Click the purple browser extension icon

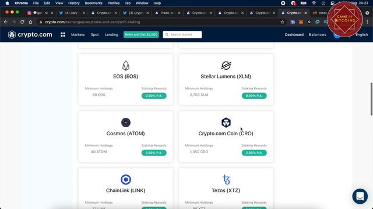coord(293,22)
